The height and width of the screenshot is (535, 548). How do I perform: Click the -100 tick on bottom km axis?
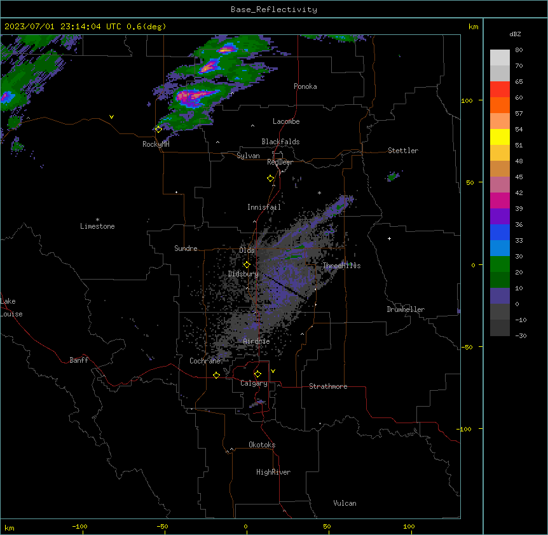(x=79, y=526)
